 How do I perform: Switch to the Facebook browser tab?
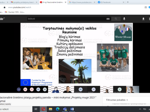point(111,2)
